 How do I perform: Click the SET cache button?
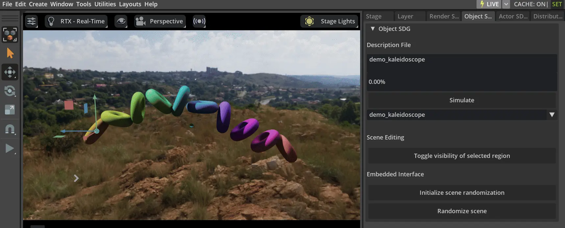click(x=557, y=4)
